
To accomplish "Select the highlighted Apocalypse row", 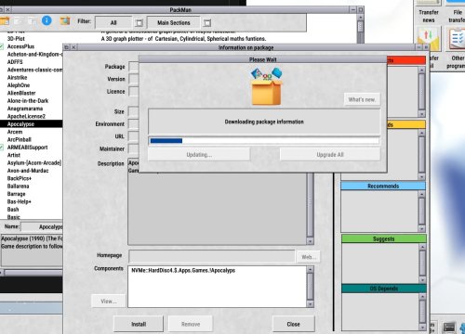I will coord(31,124).
